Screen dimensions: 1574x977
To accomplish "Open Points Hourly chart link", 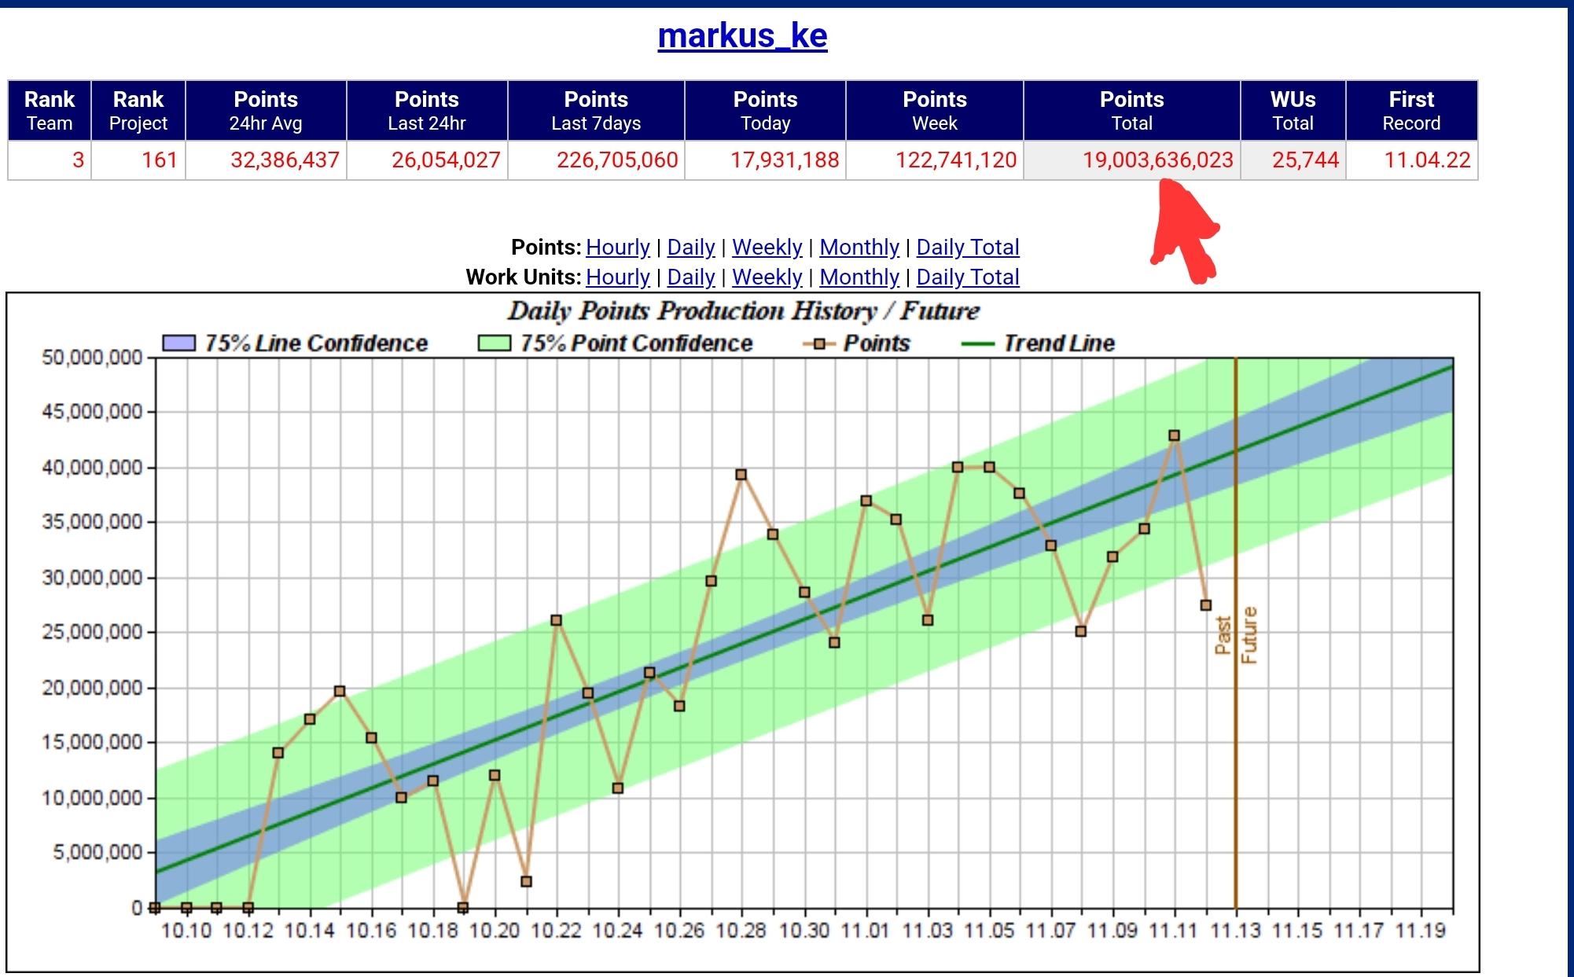I will click(x=617, y=247).
